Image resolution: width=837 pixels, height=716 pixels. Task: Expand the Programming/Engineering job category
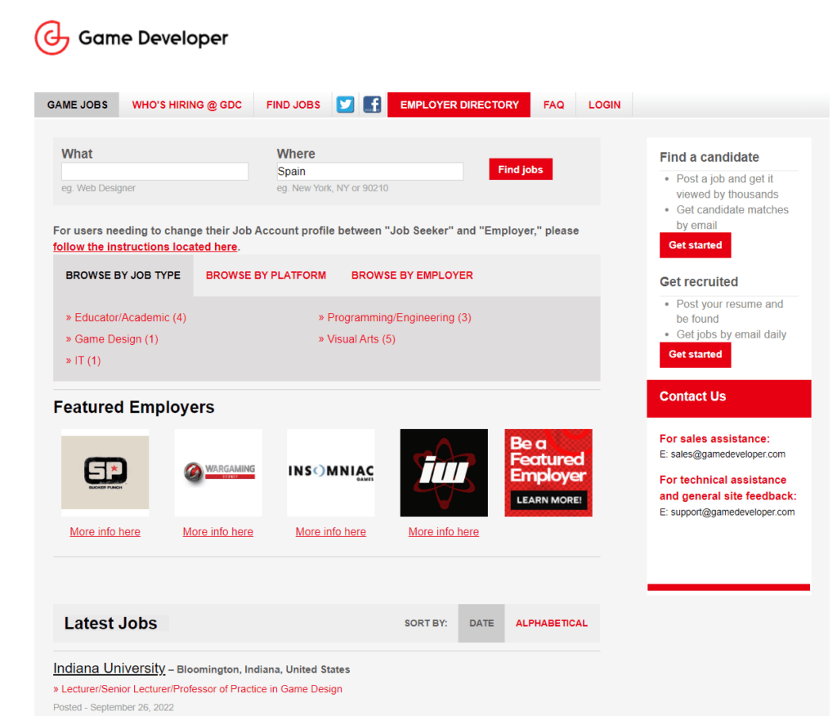click(398, 317)
